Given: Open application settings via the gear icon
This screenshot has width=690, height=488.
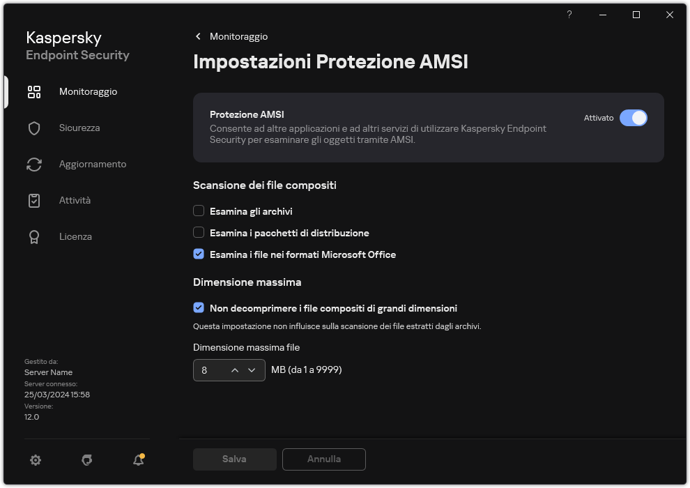Looking at the screenshot, I should 35,460.
